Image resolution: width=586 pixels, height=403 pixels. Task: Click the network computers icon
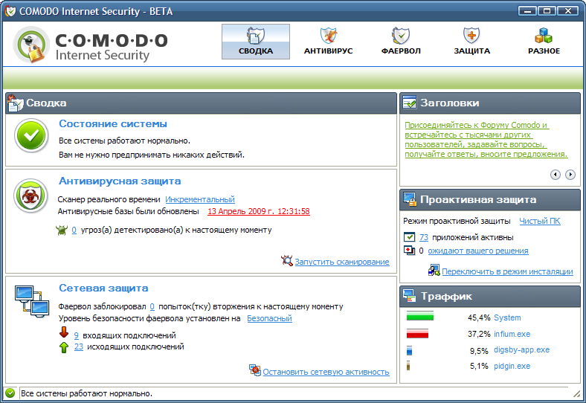tap(32, 301)
